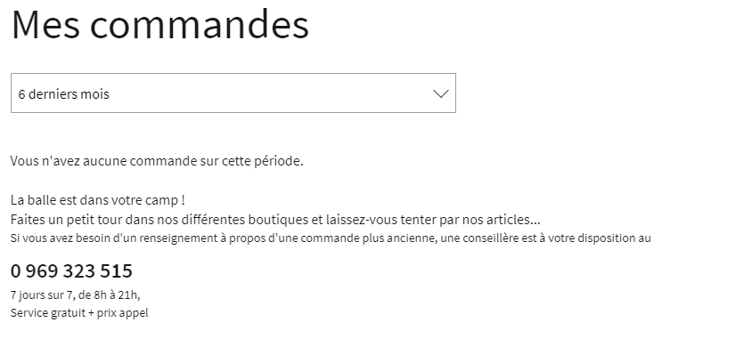Click the dropdown chevron arrow
Screen dimensions: 752x363
click(440, 93)
